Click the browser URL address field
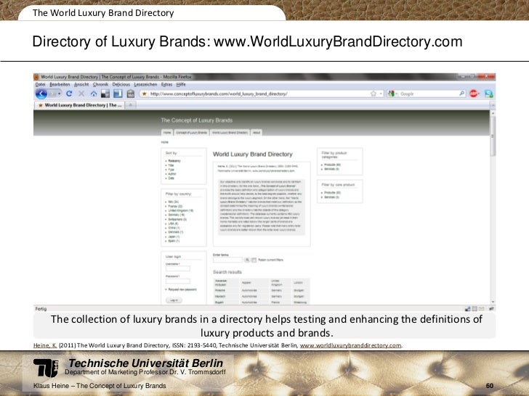This screenshot has width=529, height=396. [x=260, y=94]
